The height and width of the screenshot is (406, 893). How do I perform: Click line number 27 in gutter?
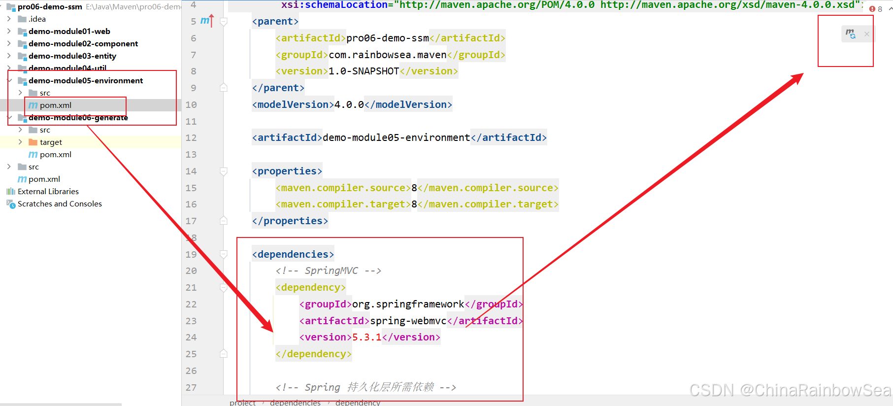191,387
